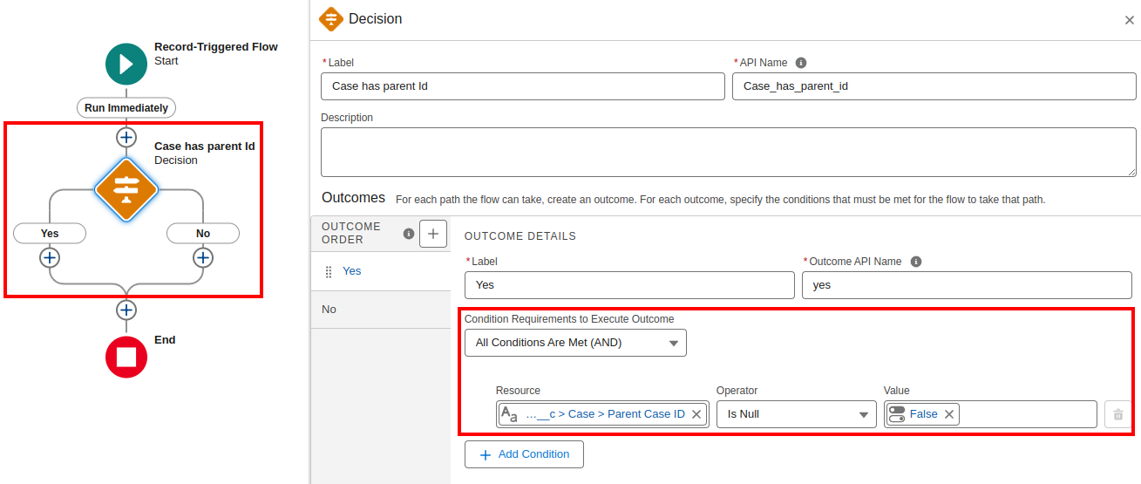Click the Add Condition button

coord(524,454)
